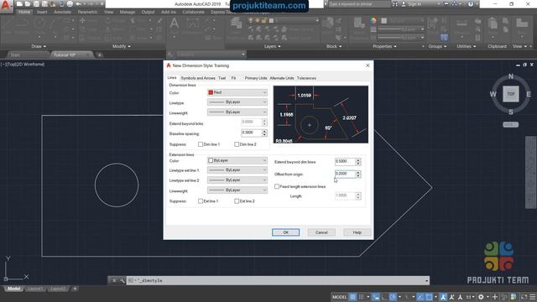Click the MODEL button in status bar
537x302 pixels.
[x=339, y=297]
